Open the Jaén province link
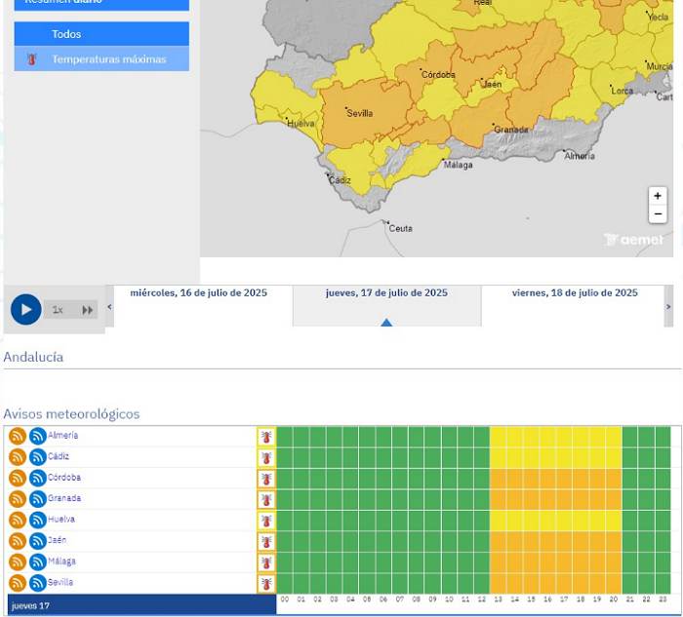Screen dimensions: 683x617 tap(60, 540)
